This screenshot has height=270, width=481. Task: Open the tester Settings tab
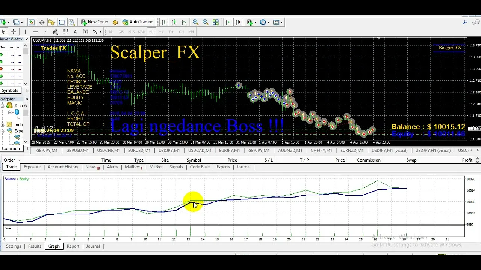click(x=13, y=246)
